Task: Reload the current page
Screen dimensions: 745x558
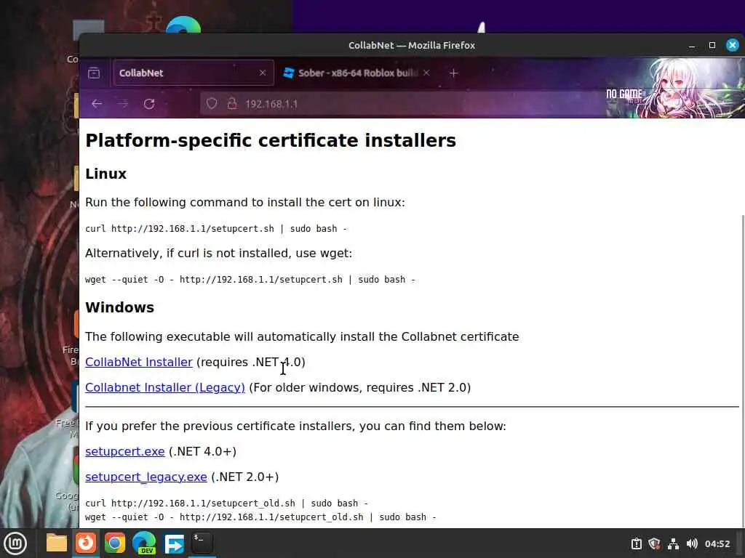Action: pyautogui.click(x=149, y=104)
